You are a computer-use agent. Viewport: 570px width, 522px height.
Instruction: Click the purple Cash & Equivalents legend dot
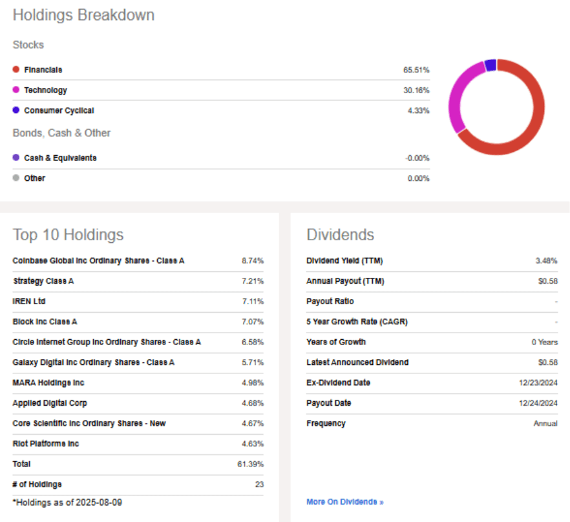coord(15,158)
